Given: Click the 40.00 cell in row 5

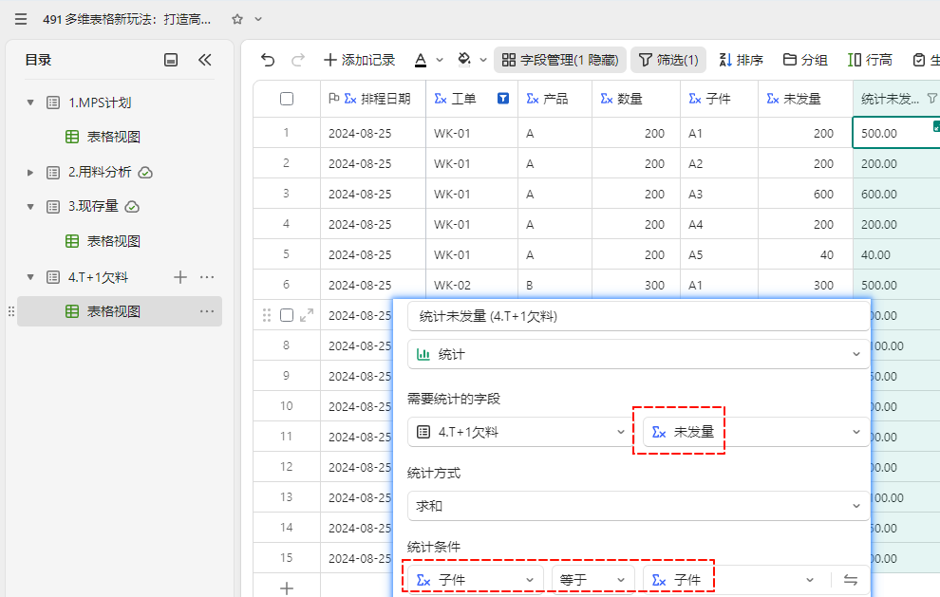Looking at the screenshot, I should 895,254.
